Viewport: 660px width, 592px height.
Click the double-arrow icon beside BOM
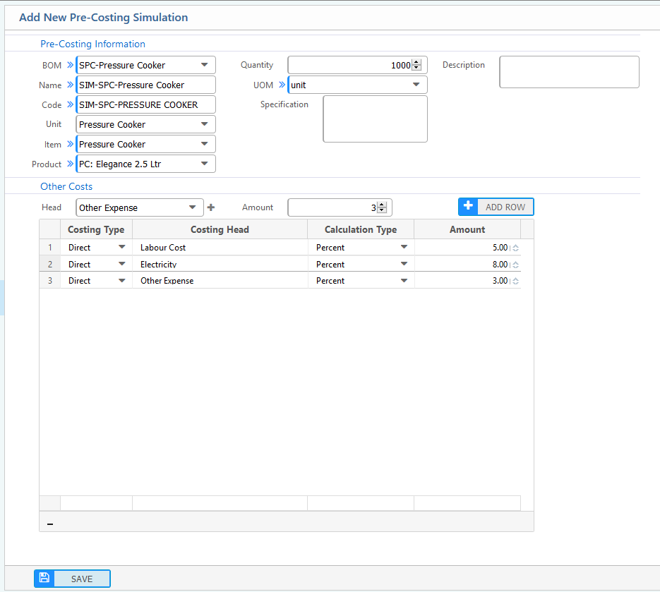pos(70,65)
